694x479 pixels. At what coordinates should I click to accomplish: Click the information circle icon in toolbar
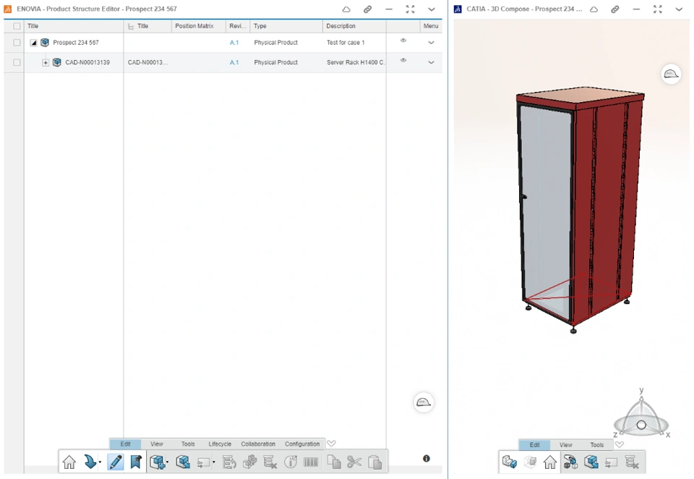(x=291, y=462)
